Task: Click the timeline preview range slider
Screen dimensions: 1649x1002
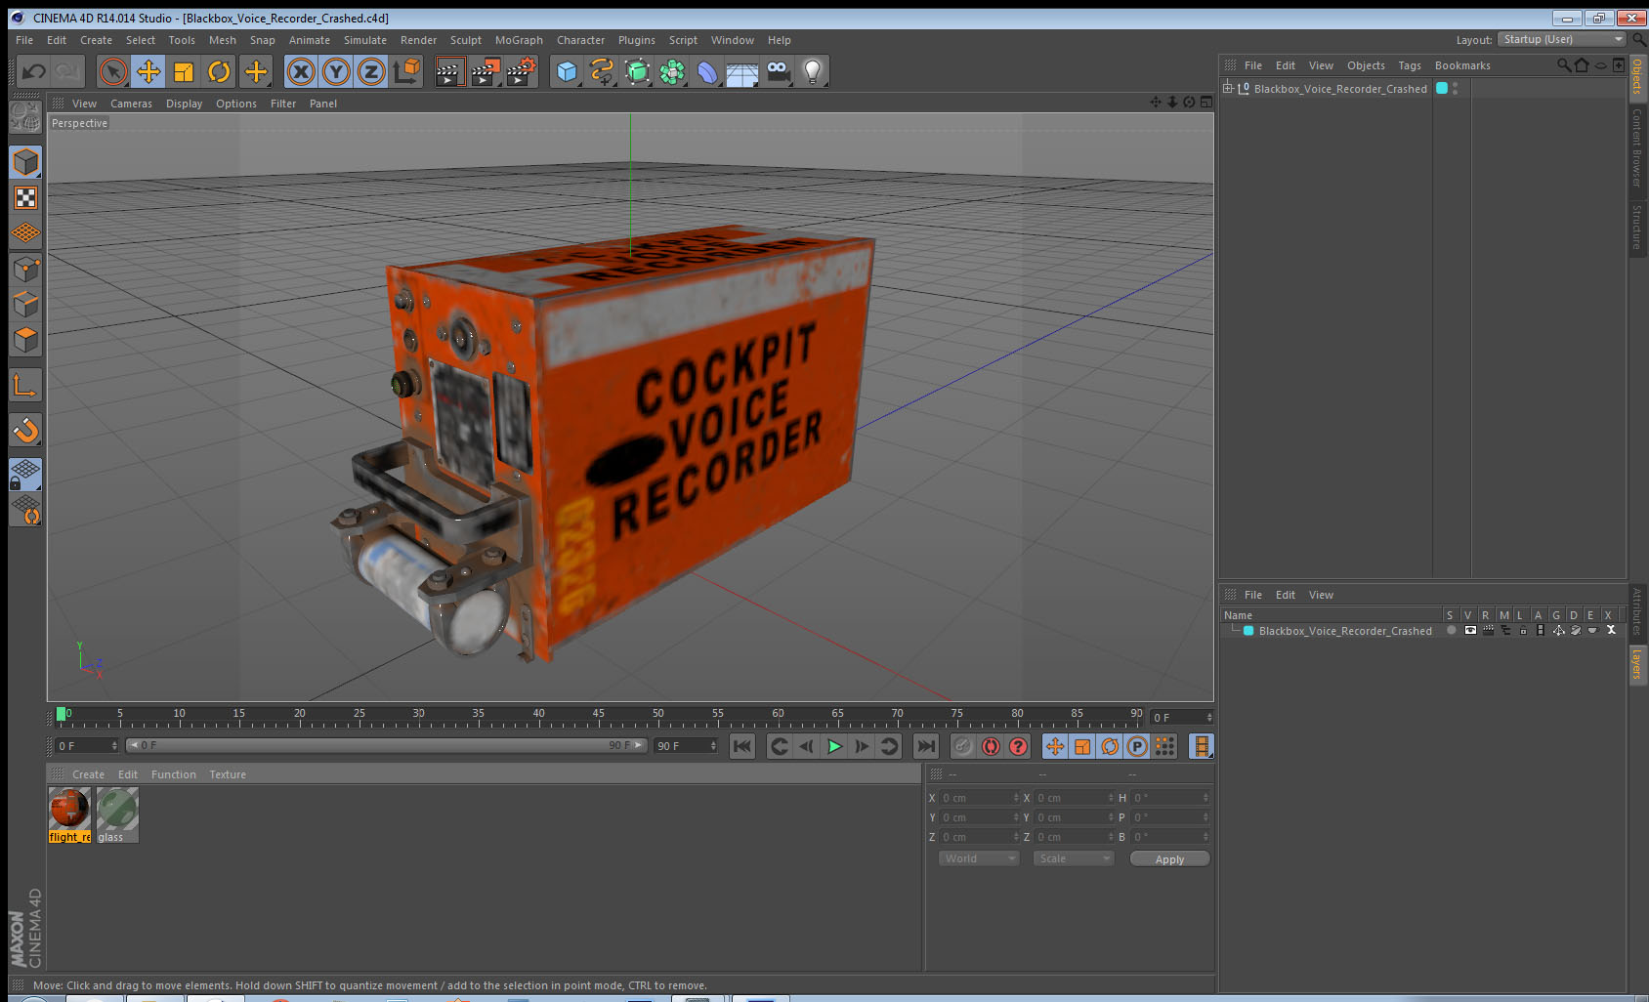Action: (x=387, y=745)
